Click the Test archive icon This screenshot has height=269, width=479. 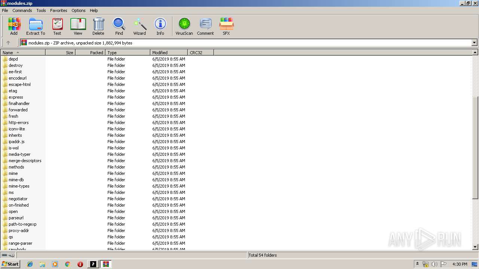click(x=57, y=27)
